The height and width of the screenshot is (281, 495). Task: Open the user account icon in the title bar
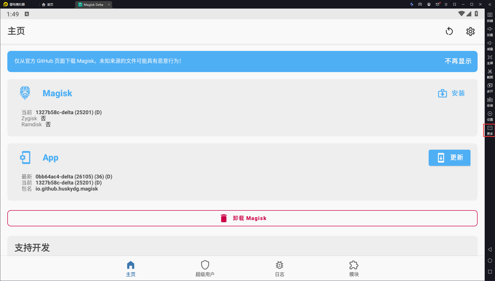[x=429, y=4]
